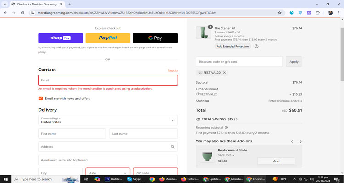Apply the discount code

(294, 62)
